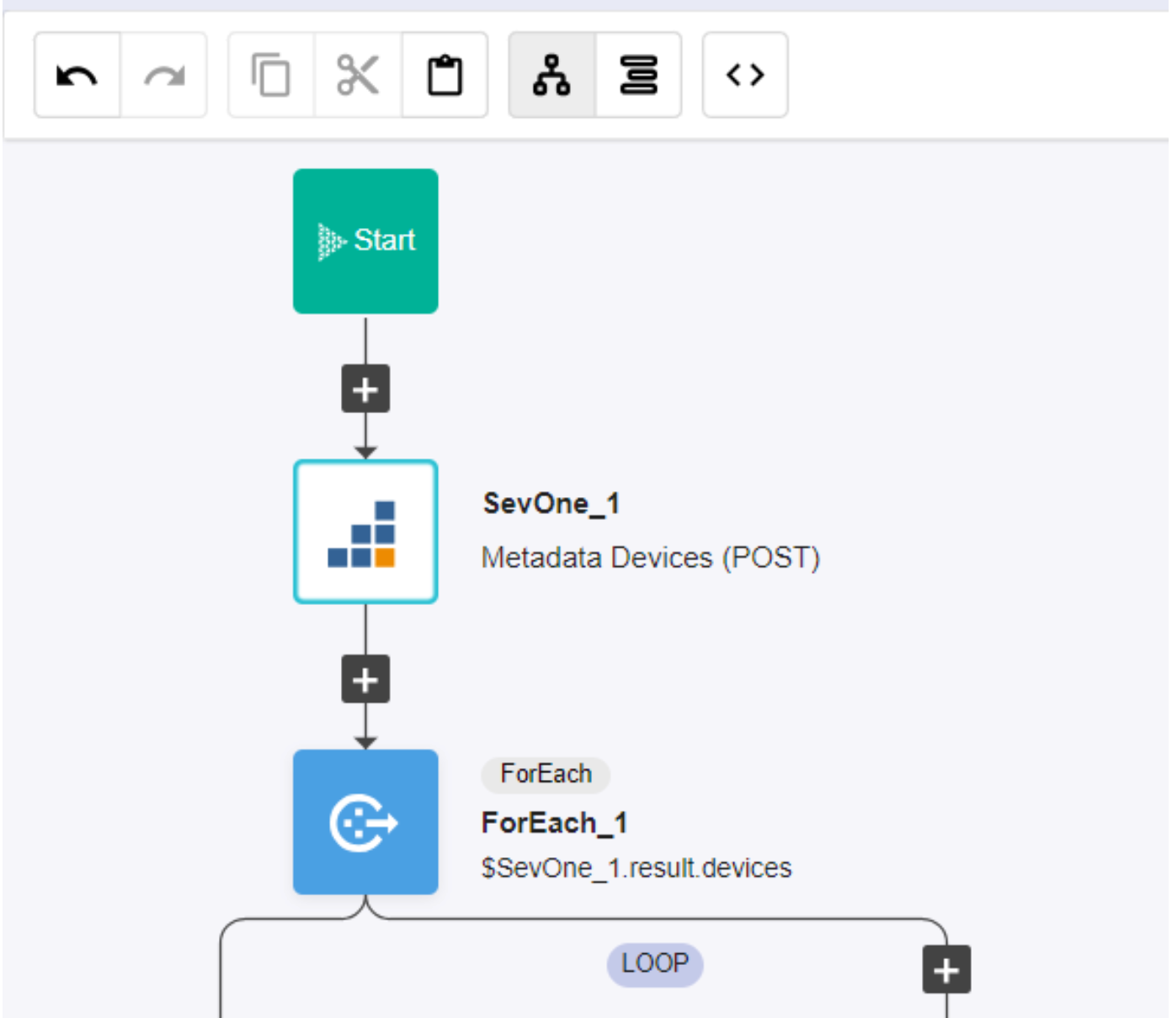Select the green Start node
Viewport: 1172px width, 1018px height.
365,241
